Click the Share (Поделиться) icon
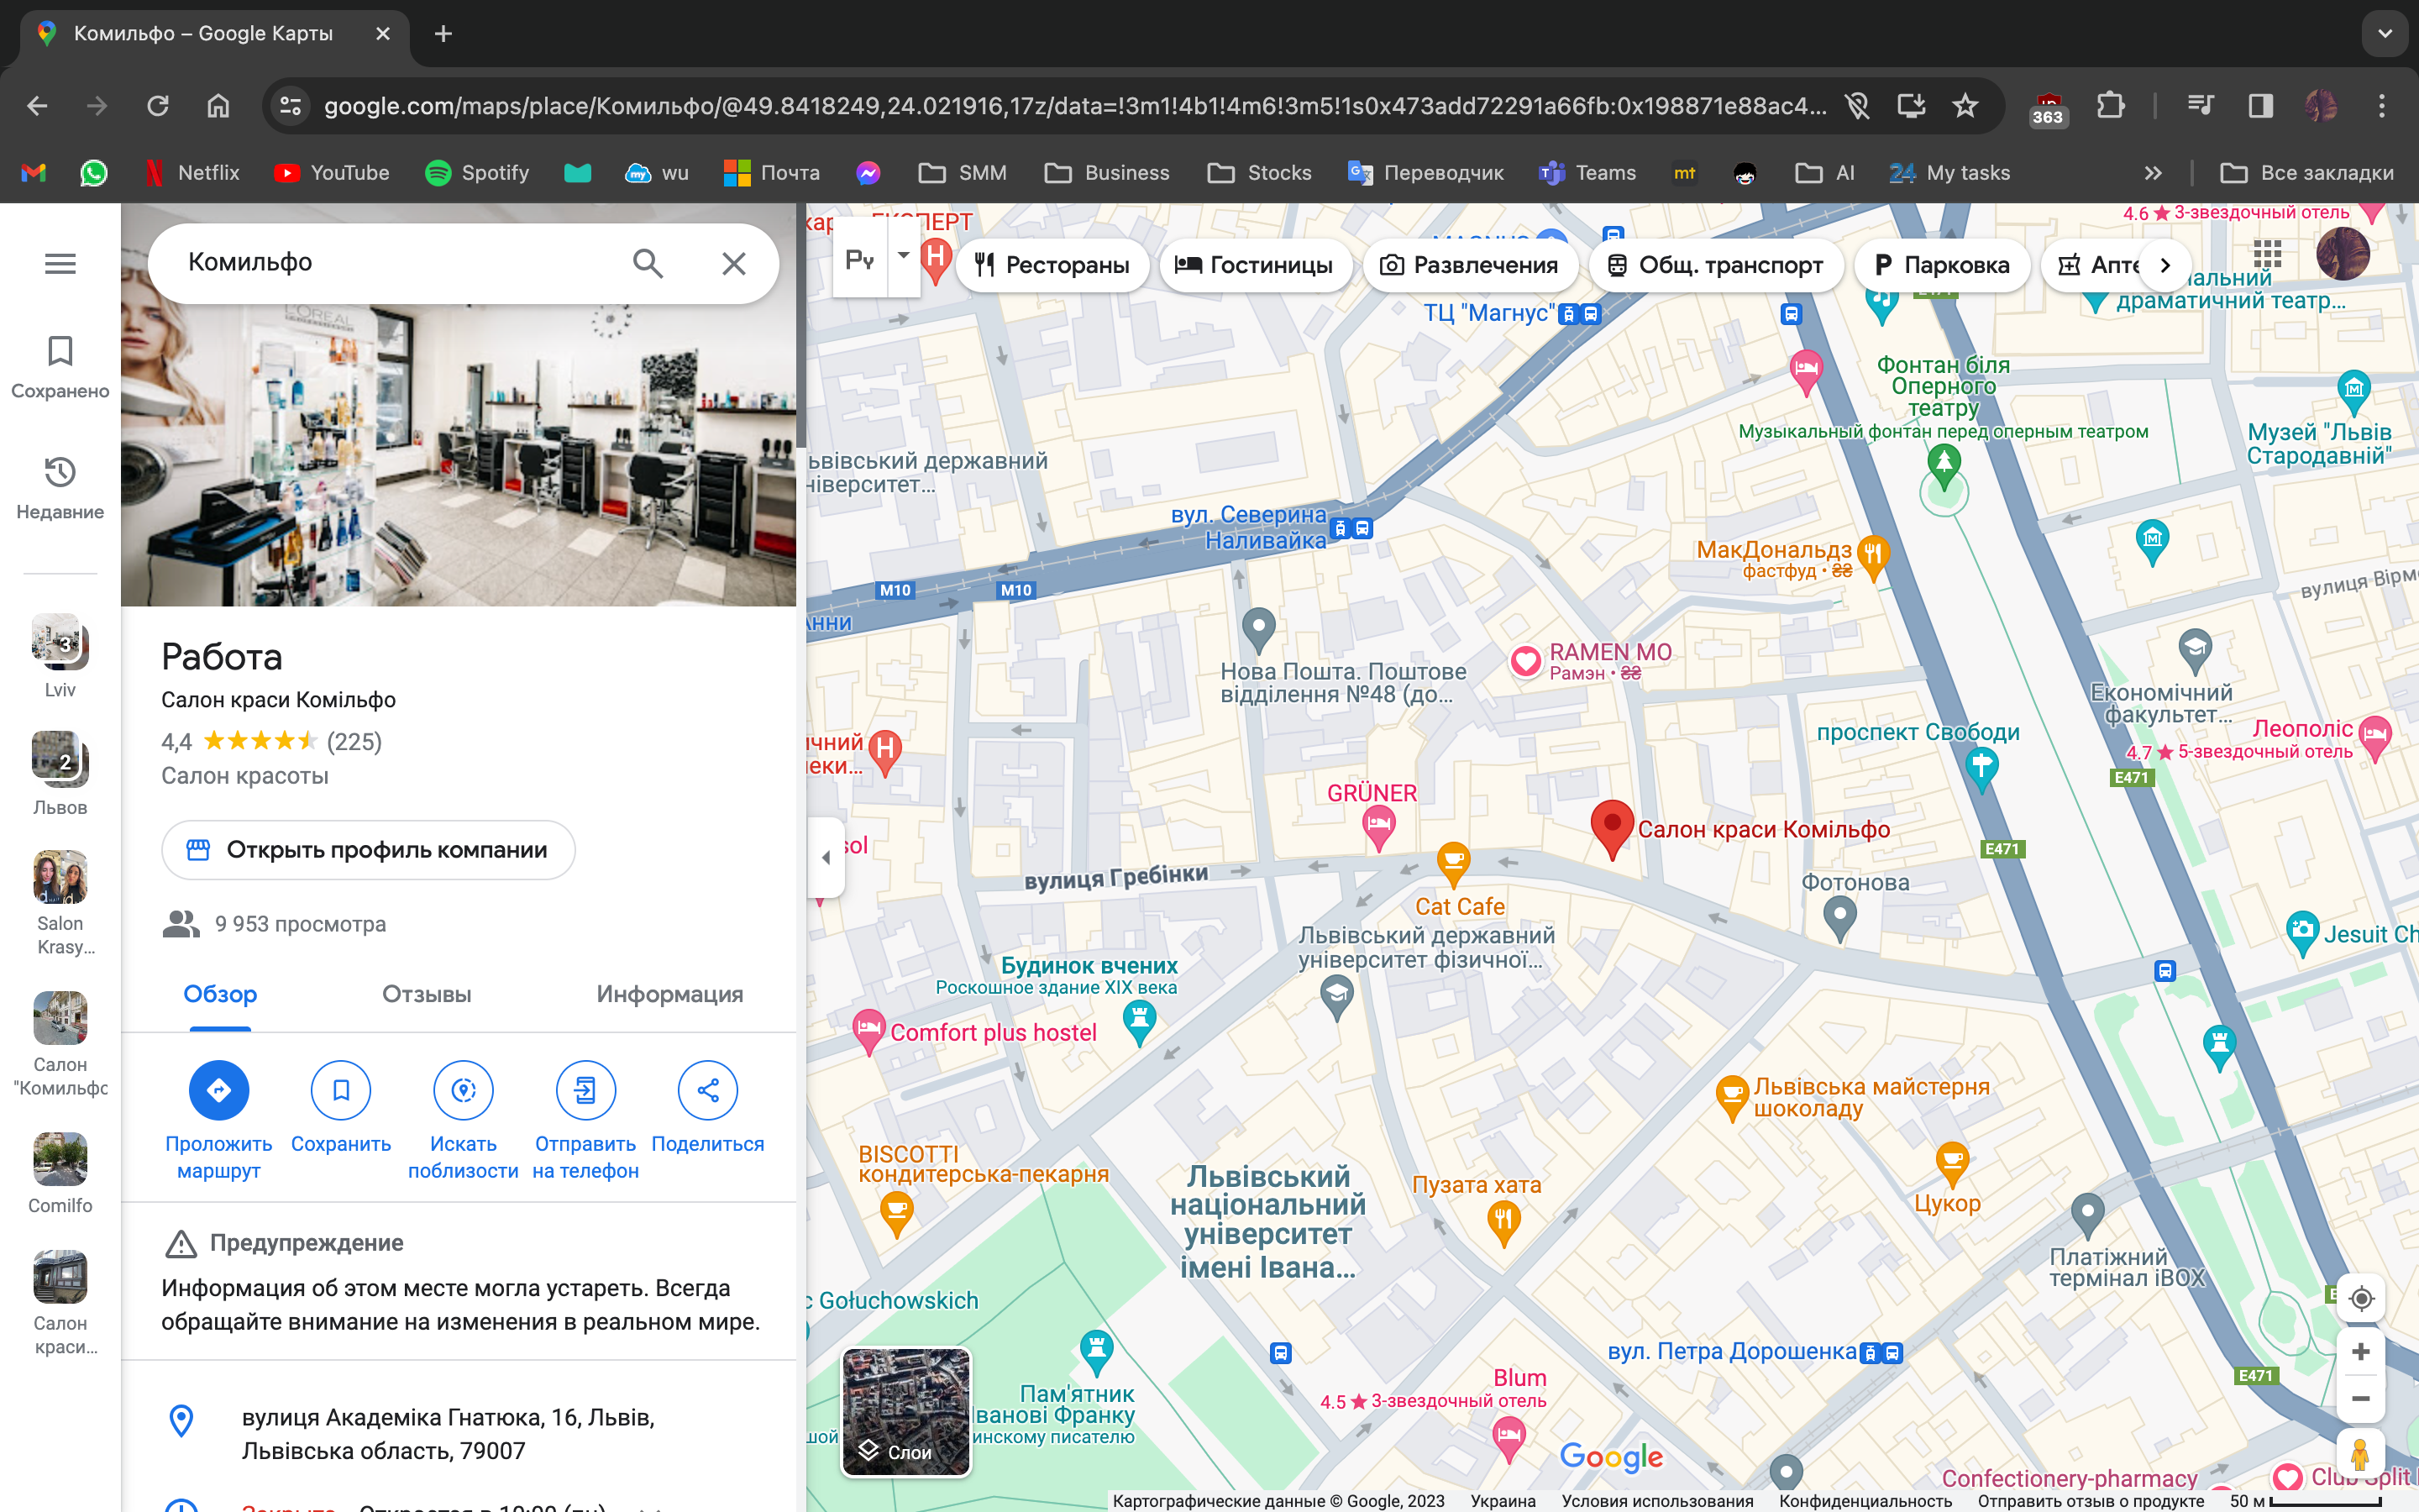This screenshot has width=2419, height=1512. [x=708, y=1090]
